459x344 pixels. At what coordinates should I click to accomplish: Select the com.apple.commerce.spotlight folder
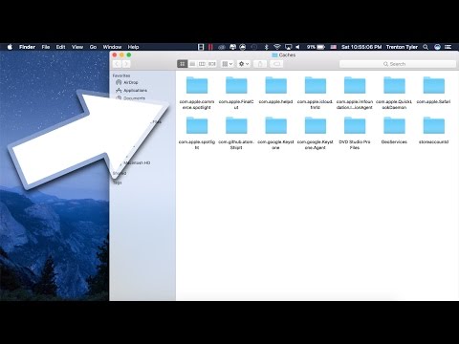(x=197, y=93)
